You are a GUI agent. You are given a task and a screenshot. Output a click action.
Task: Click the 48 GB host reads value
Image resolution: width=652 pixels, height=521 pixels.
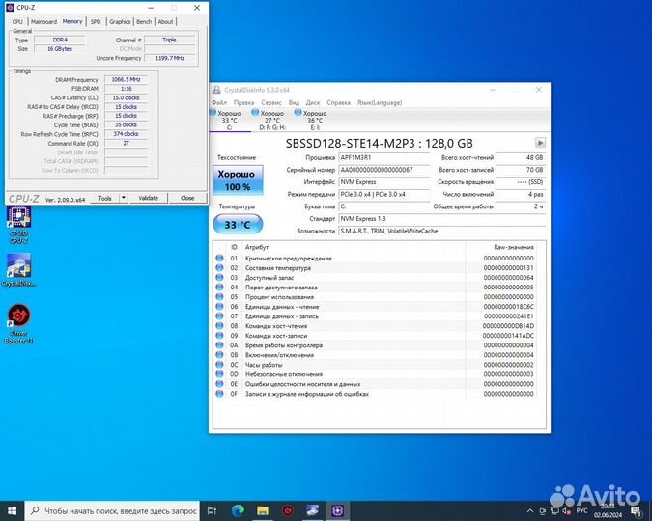click(x=521, y=158)
